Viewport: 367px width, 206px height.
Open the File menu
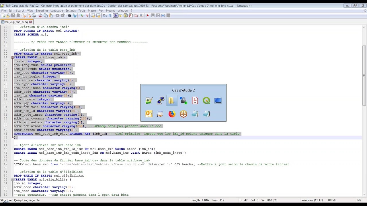point(3,11)
